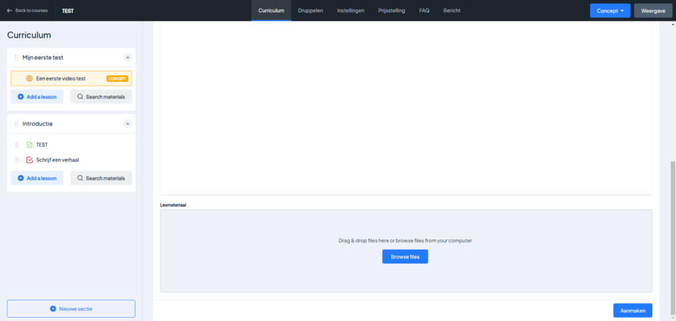Open the Bericht tab
This screenshot has height=321, width=676.
click(x=452, y=11)
